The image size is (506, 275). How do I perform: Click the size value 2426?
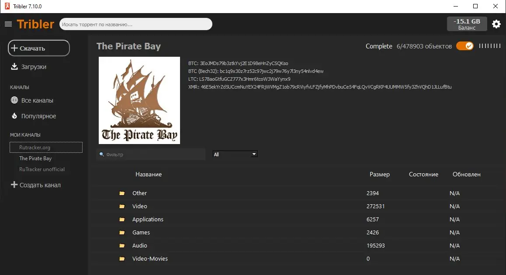(372, 233)
